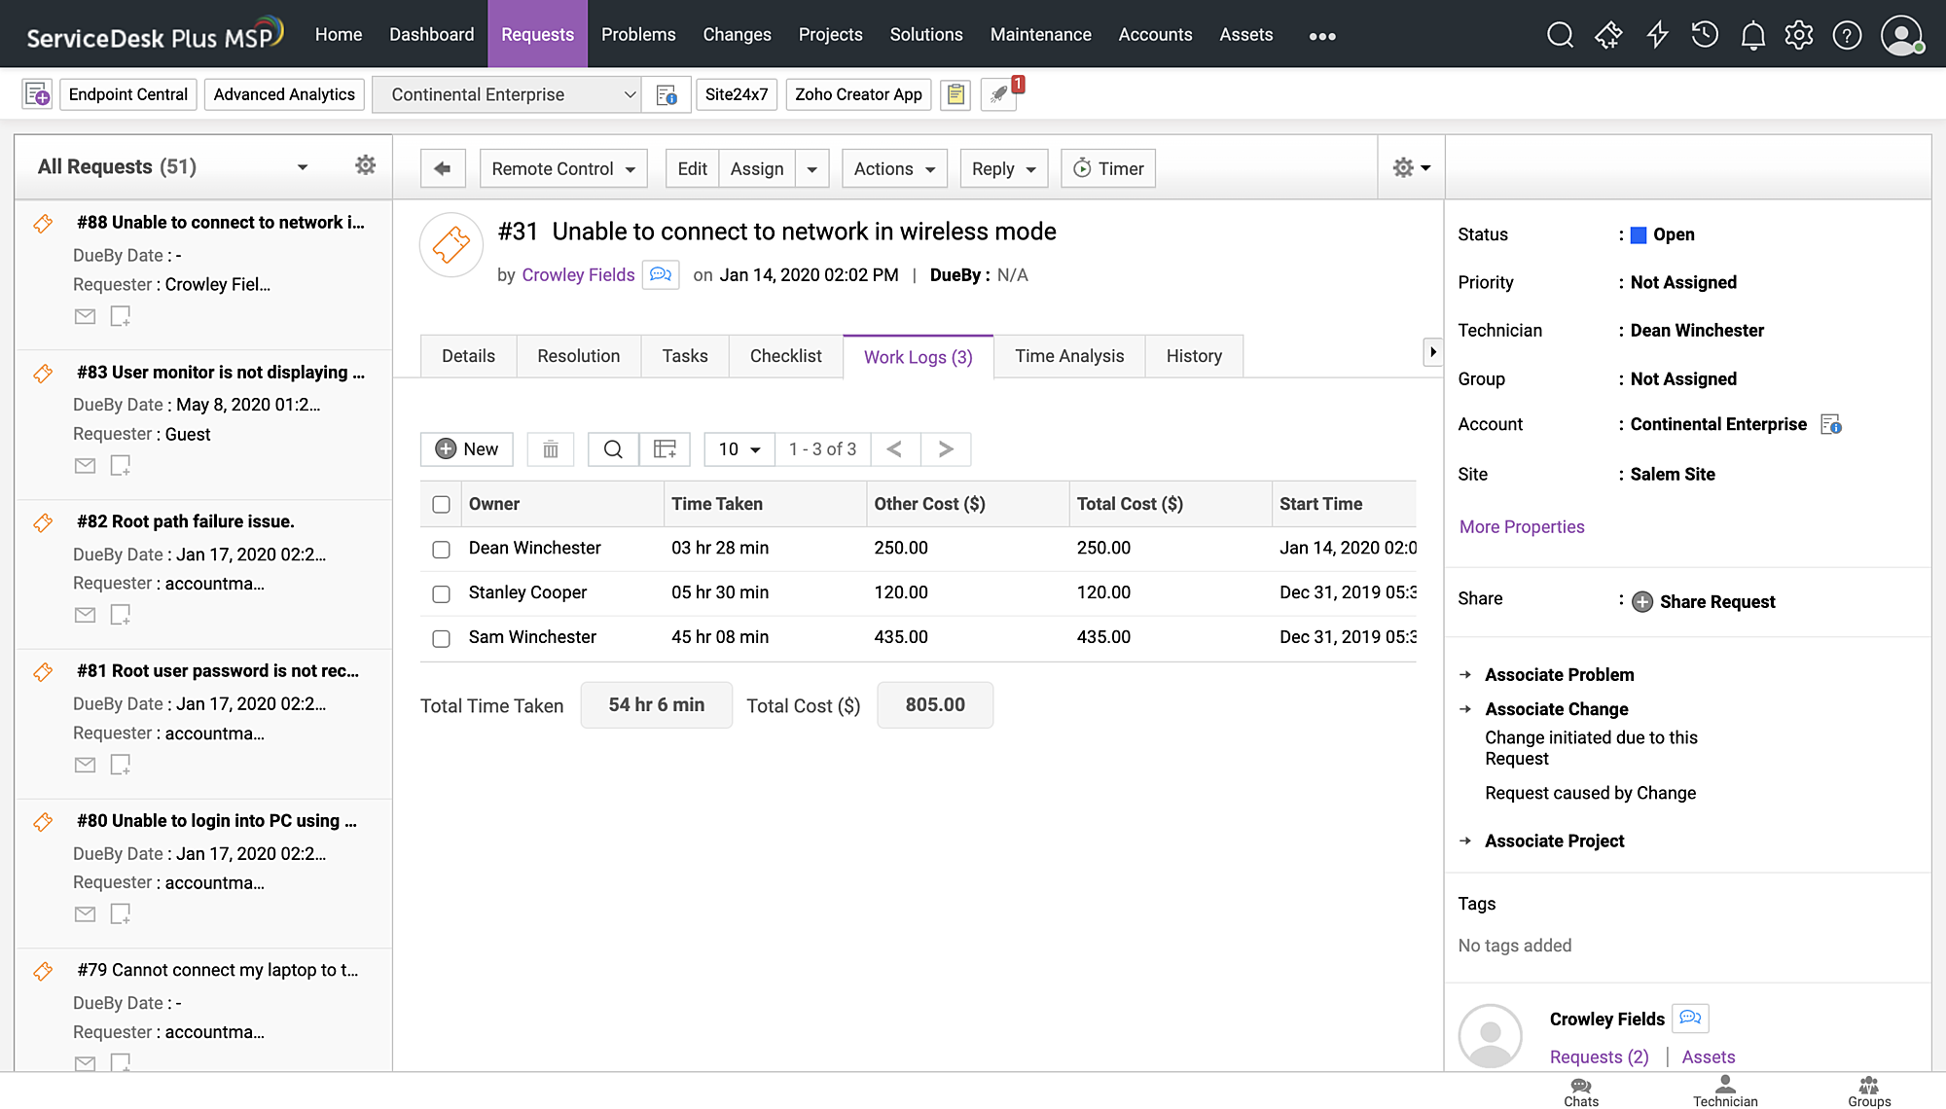Open the quick actions lightning bolt icon
The width and height of the screenshot is (1946, 1109).
click(x=1657, y=34)
